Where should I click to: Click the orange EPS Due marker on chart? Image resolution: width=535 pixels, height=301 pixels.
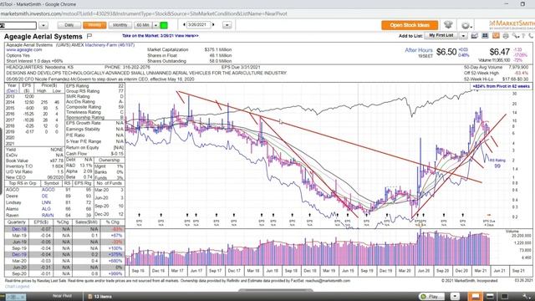(x=488, y=215)
